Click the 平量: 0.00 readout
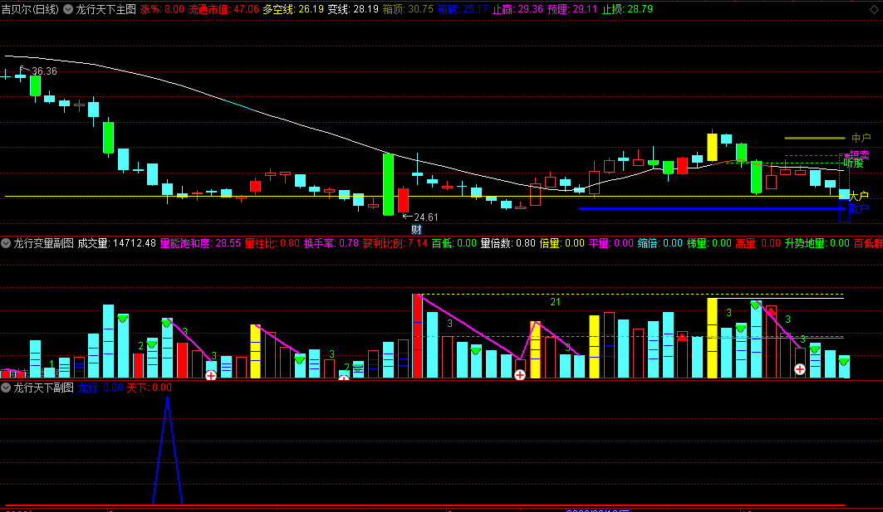Image resolution: width=883 pixels, height=512 pixels. pos(611,243)
